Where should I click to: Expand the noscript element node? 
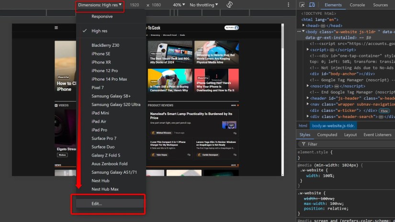307,86
